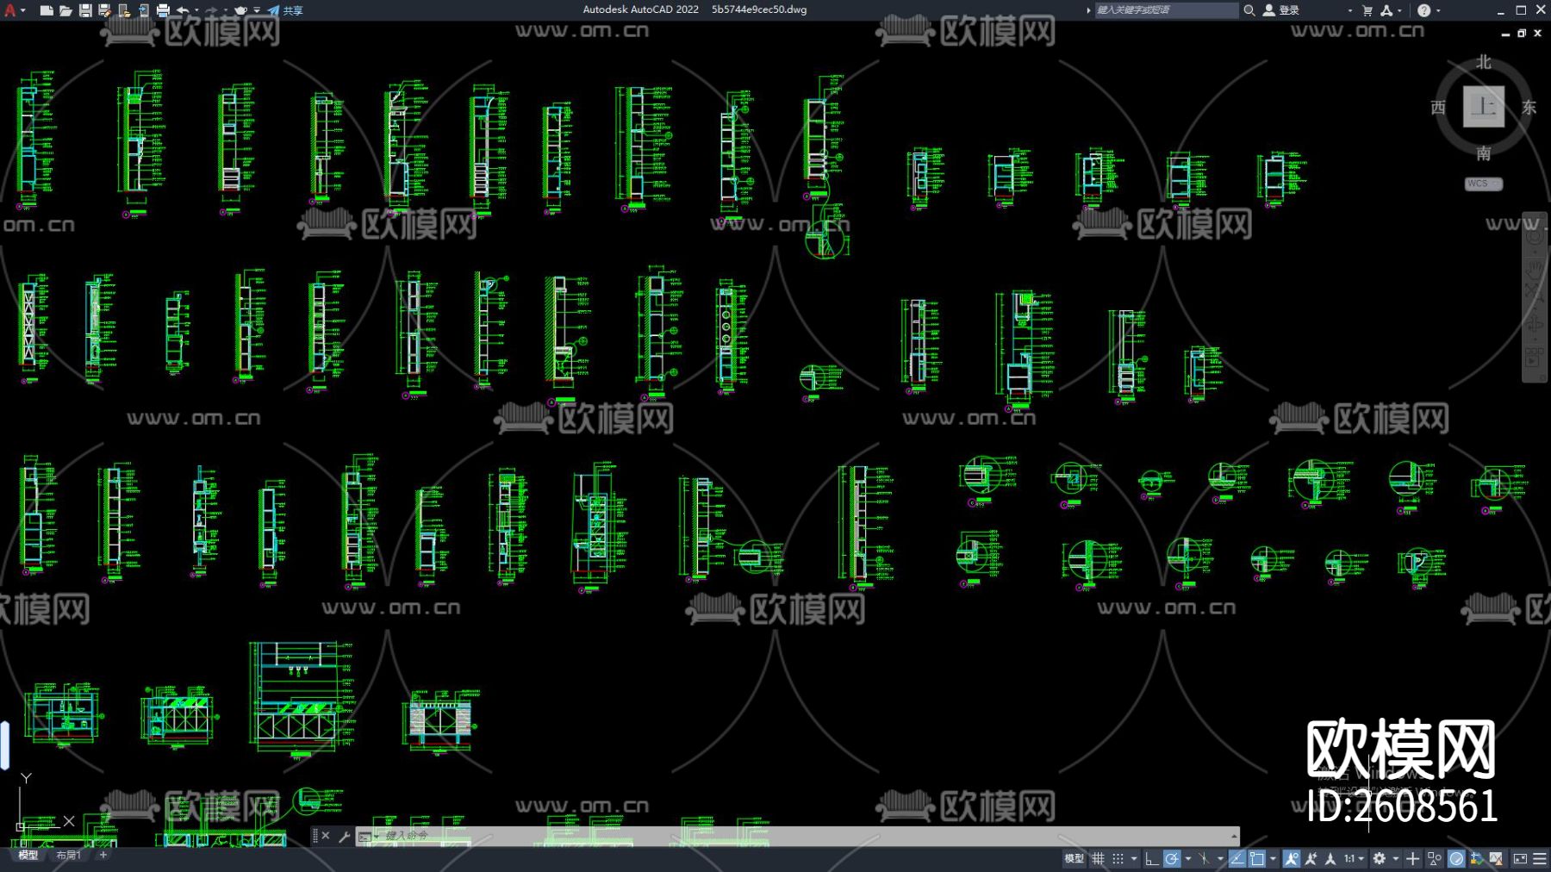Click the 登录 sign-in button
Image resolution: width=1551 pixels, height=872 pixels.
coord(1281,10)
